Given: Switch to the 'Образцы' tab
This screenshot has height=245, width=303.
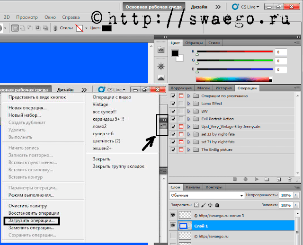Looking at the screenshot, I should [x=194, y=43].
